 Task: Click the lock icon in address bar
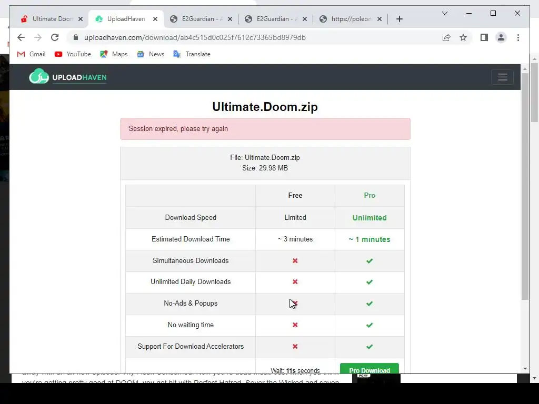[76, 37]
